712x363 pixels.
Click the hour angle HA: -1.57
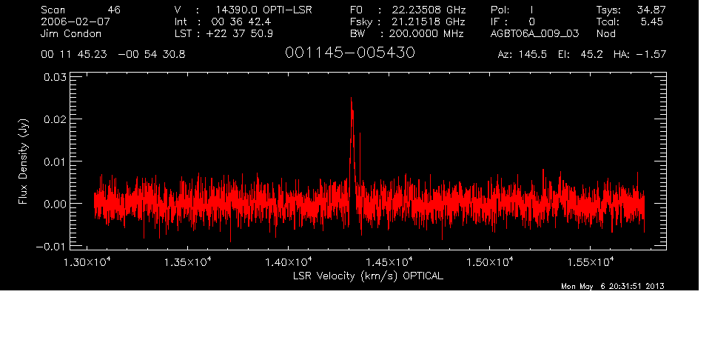tap(639, 55)
